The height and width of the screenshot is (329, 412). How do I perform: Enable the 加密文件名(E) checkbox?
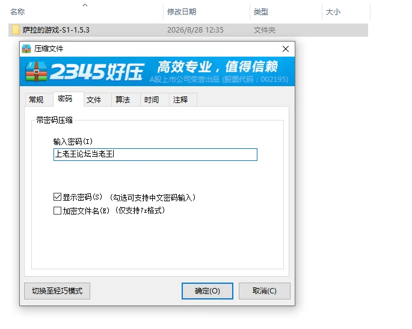click(x=57, y=210)
